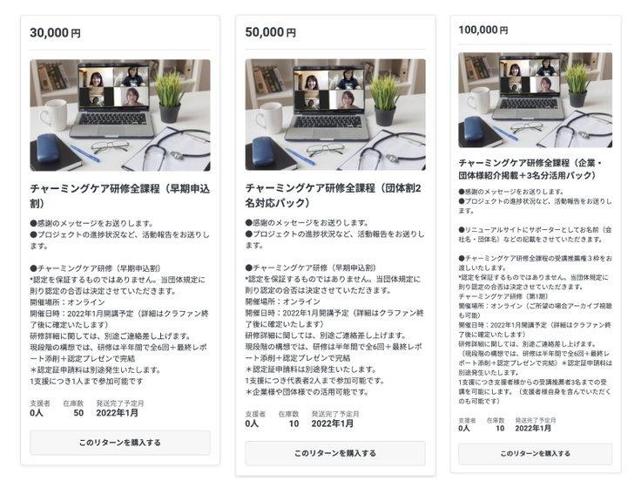Select 支援者 0人 on the 30,000円 card
Image resolution: width=641 pixels, height=481 pixels.
coord(37,410)
